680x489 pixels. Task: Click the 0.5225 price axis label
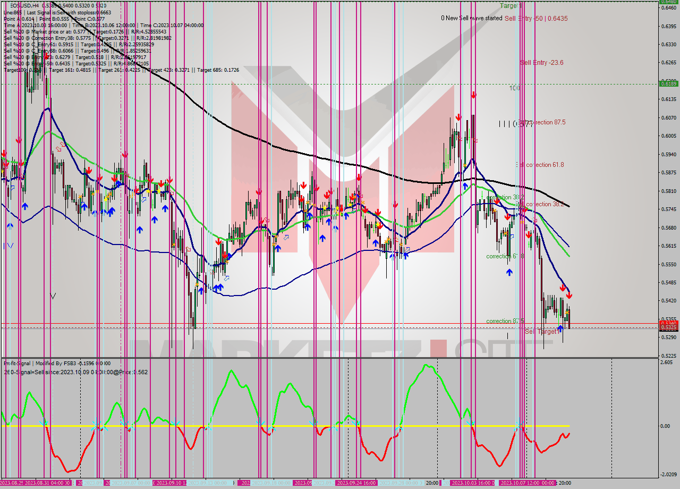click(669, 356)
